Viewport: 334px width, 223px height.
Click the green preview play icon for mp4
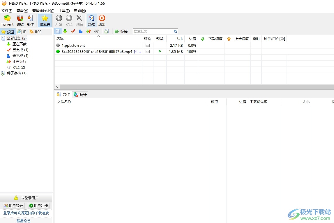click(160, 51)
